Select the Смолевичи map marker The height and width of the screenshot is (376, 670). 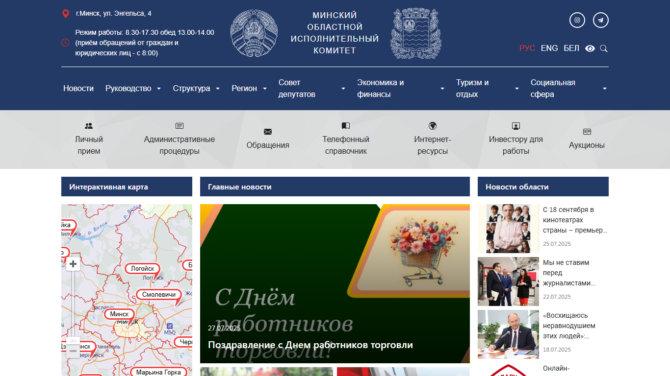158,295
